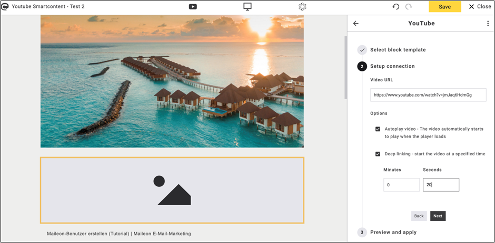
Task: Click the Maileon logo icon
Action: click(x=5, y=6)
